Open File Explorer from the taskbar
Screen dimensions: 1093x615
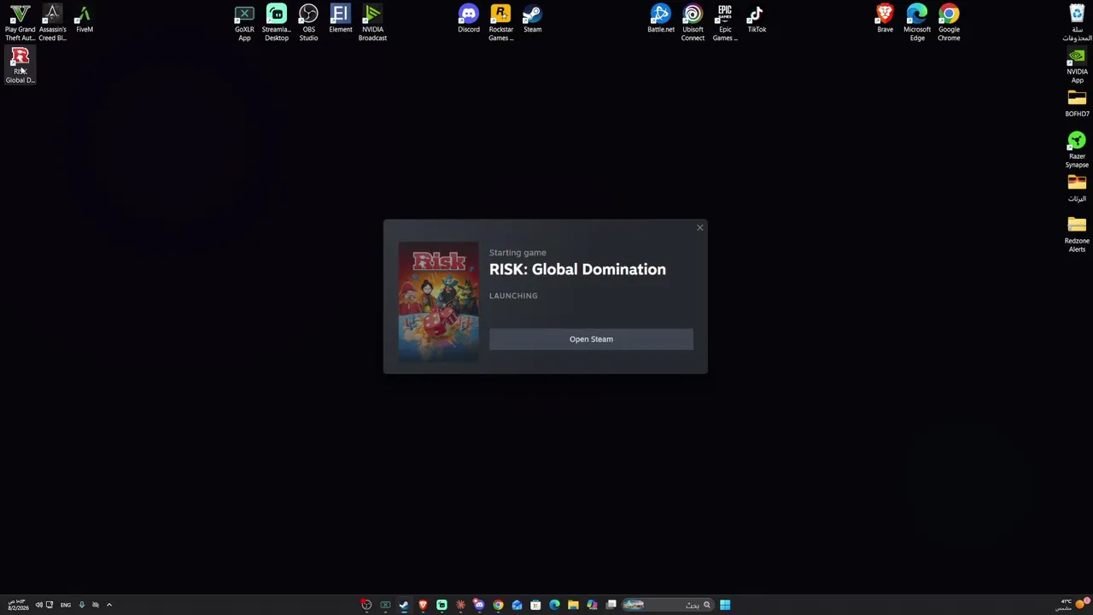pos(574,605)
